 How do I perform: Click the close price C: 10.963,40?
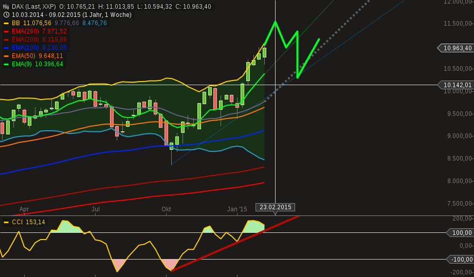[x=193, y=7]
